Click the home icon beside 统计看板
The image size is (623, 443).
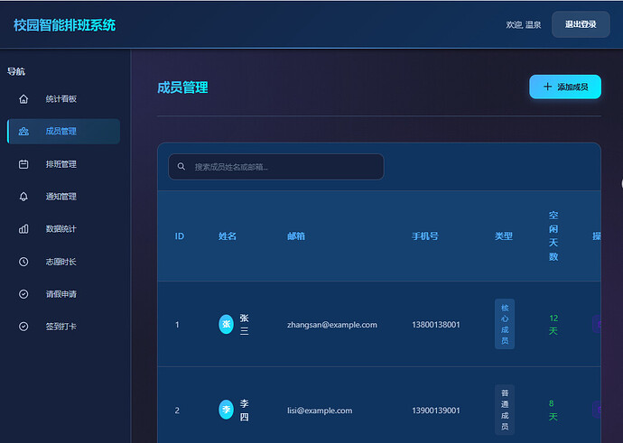coord(23,99)
